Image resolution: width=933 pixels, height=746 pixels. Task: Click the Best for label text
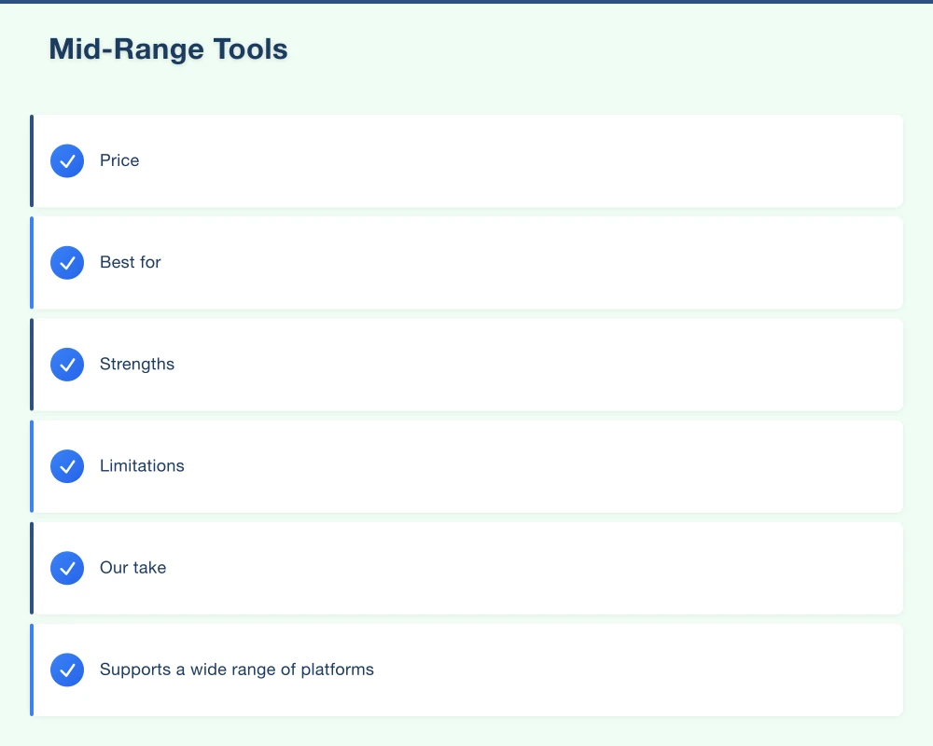click(130, 262)
